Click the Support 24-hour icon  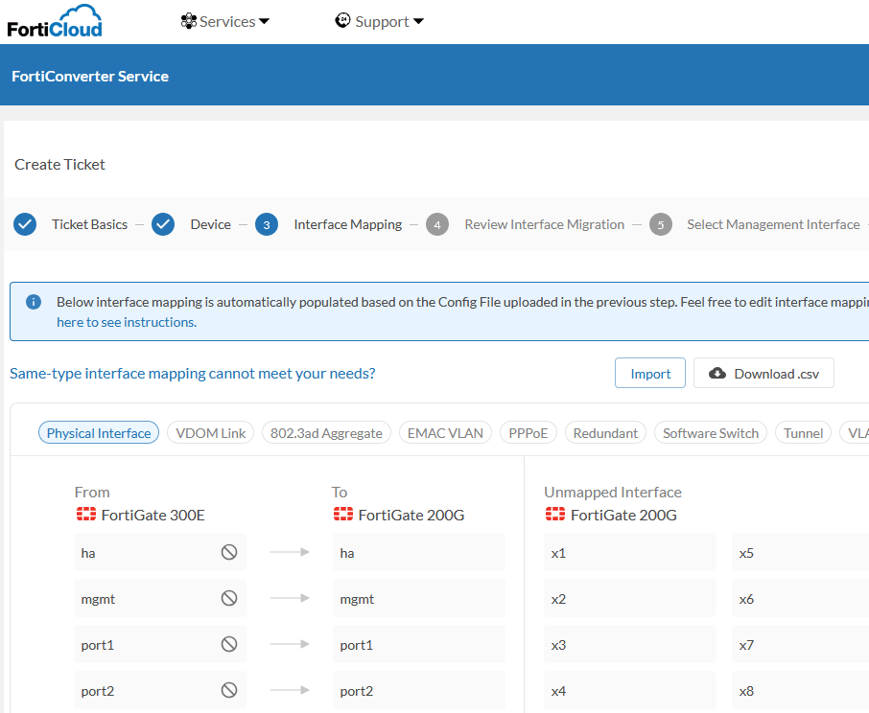[342, 20]
